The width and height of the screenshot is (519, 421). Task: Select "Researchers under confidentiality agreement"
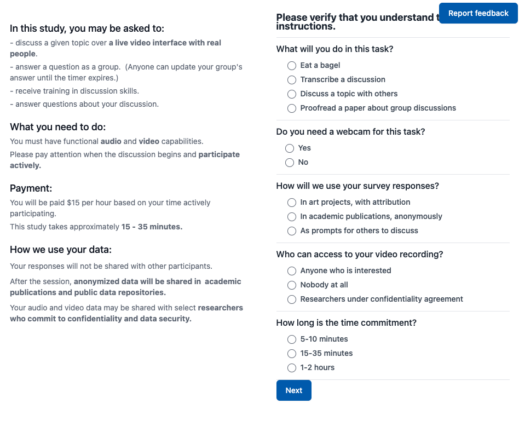291,299
